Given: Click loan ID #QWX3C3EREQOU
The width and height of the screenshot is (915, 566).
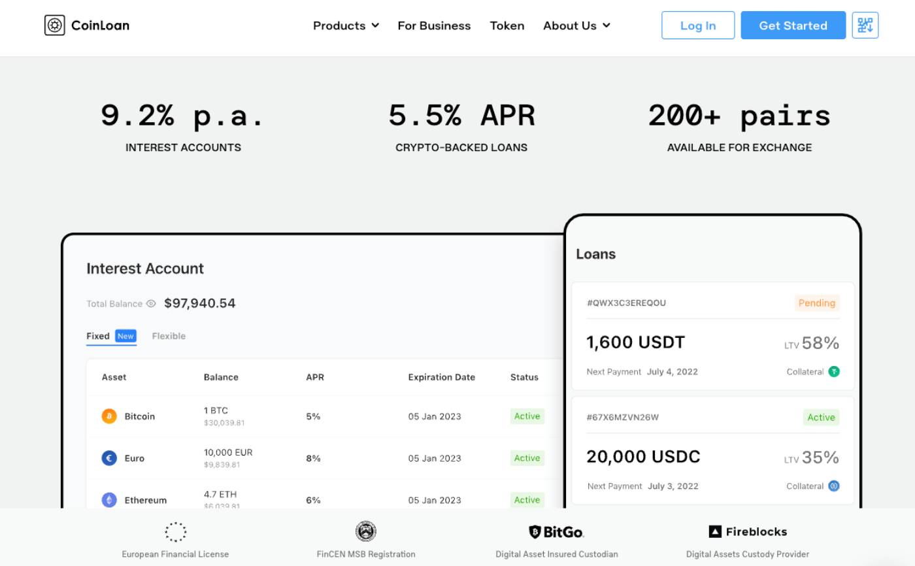Looking at the screenshot, I should point(626,303).
